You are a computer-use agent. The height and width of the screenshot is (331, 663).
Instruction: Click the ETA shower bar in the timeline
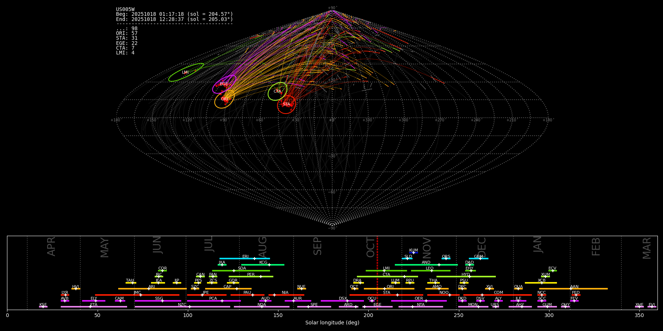point(94,307)
